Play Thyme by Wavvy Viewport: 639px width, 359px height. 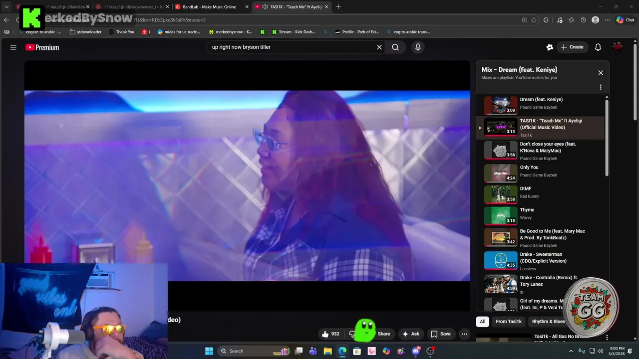(541, 215)
